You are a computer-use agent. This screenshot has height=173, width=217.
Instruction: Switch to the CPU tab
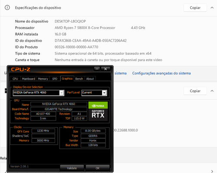[x=15, y=79]
